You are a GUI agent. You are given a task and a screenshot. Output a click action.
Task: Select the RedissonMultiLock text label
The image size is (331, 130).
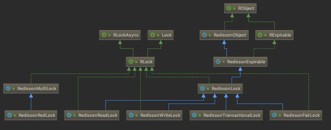click(x=37, y=88)
